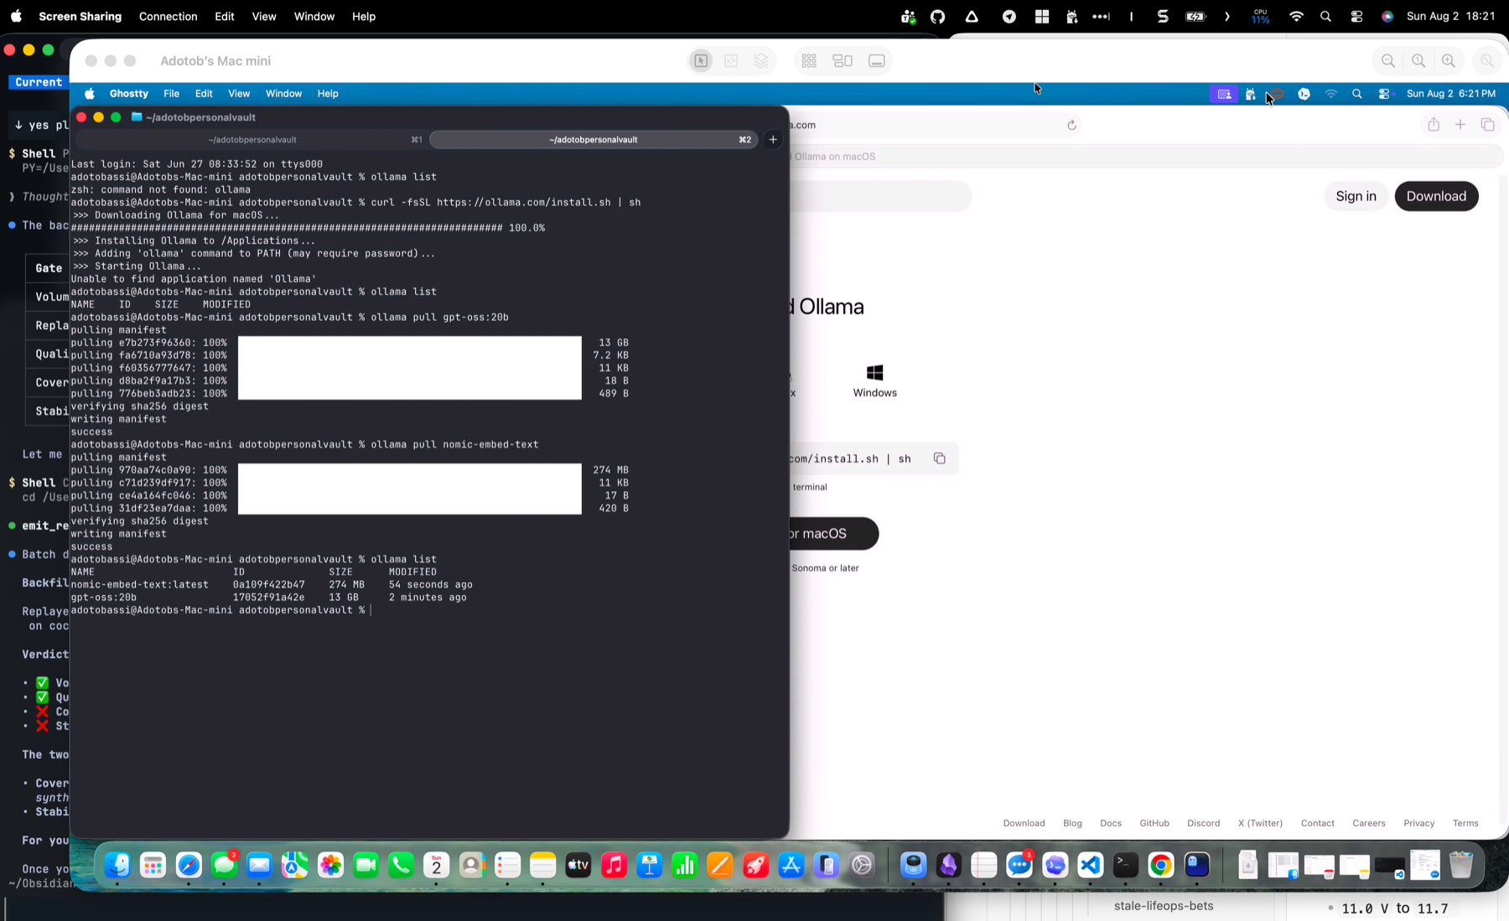Open Siri from the local menu bar
The image size is (1509, 921).
(1387, 16)
